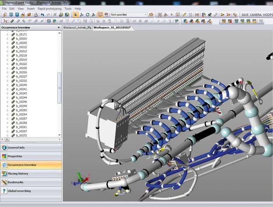Open the 'Not specified' dropdown
Image resolution: width=273 pixels, height=207 pixels.
pos(129,15)
